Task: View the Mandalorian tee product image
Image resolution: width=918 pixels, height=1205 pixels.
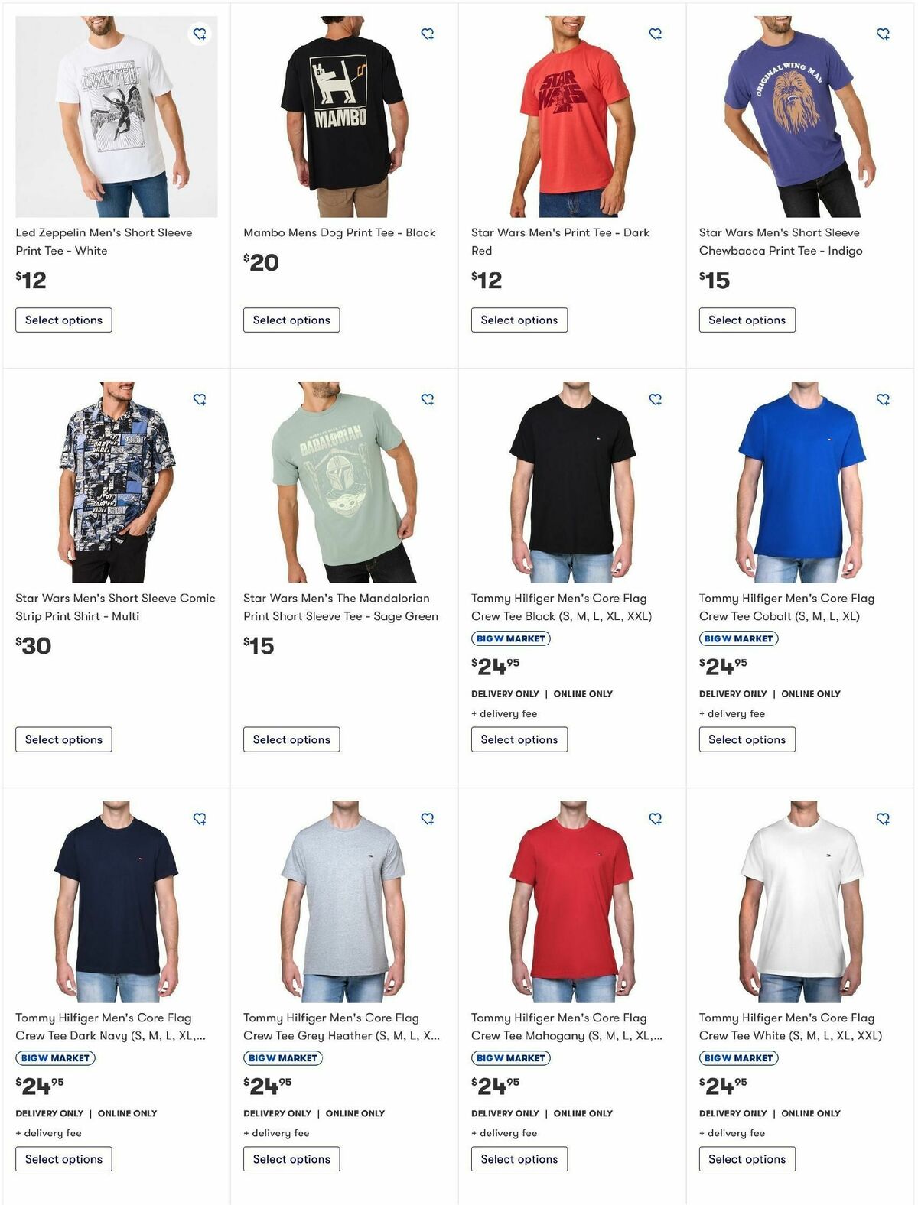Action: point(344,482)
